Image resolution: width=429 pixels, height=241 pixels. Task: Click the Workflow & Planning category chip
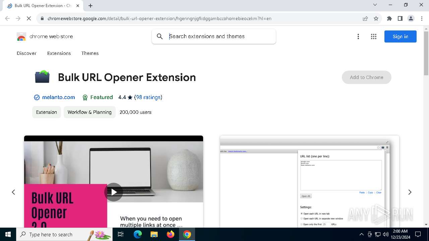click(89, 112)
